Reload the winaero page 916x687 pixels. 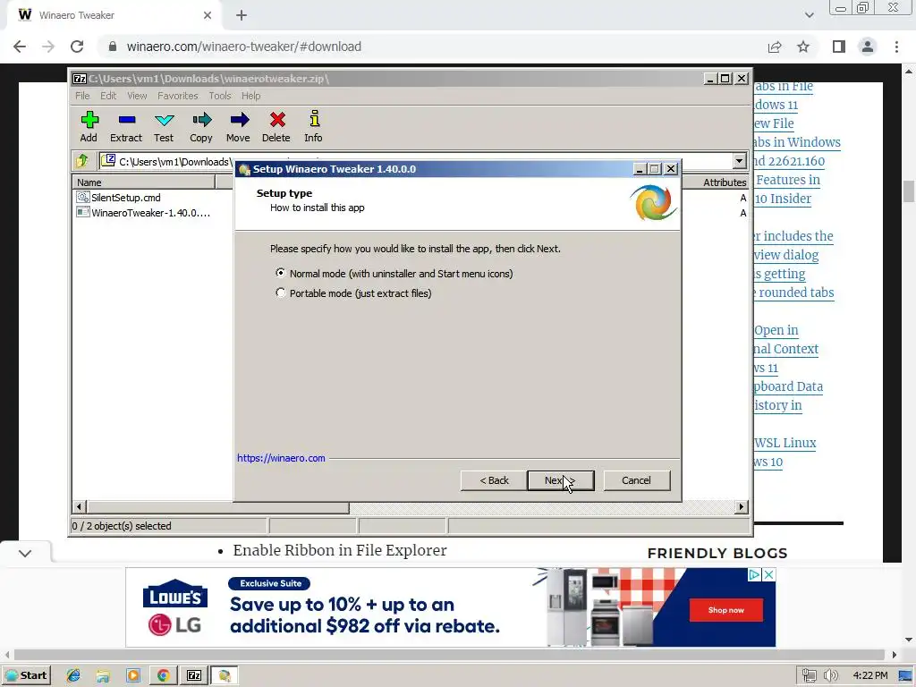(x=77, y=47)
